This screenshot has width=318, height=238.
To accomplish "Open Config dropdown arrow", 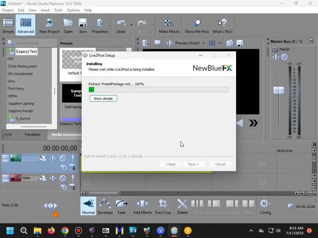I will coord(270,204).
